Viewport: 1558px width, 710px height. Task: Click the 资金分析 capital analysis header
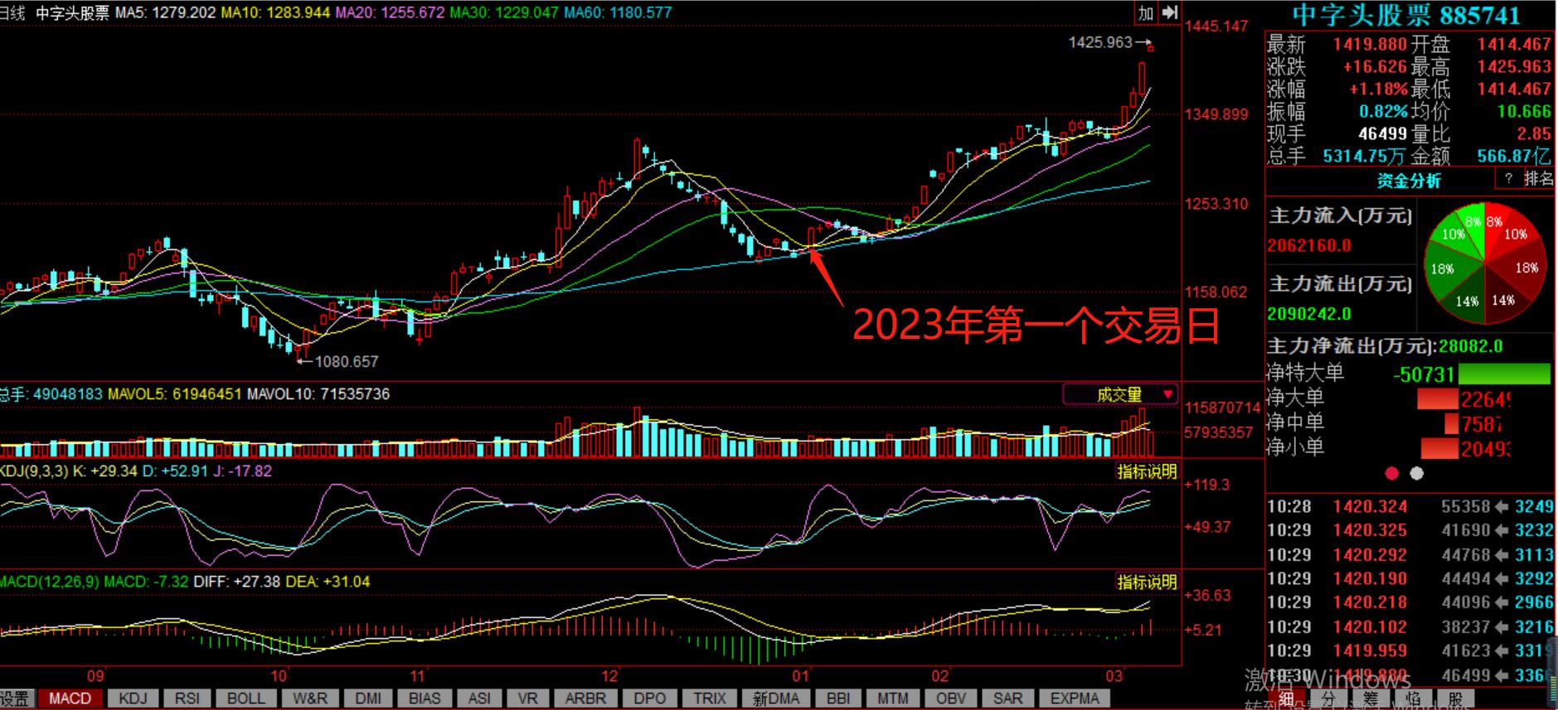click(1409, 180)
